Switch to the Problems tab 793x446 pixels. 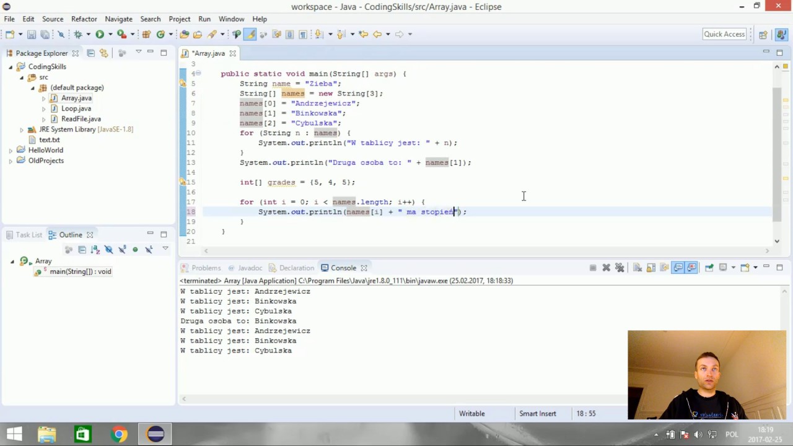(x=206, y=268)
